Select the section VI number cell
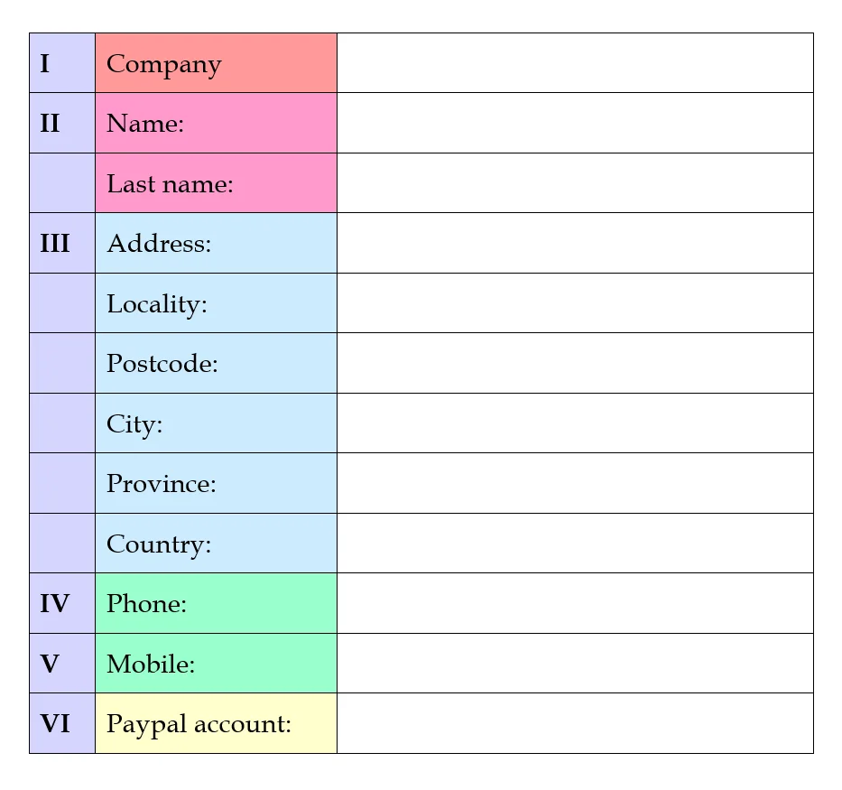The width and height of the screenshot is (842, 790). point(61,723)
